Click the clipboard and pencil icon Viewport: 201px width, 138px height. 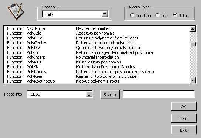click(16, 11)
